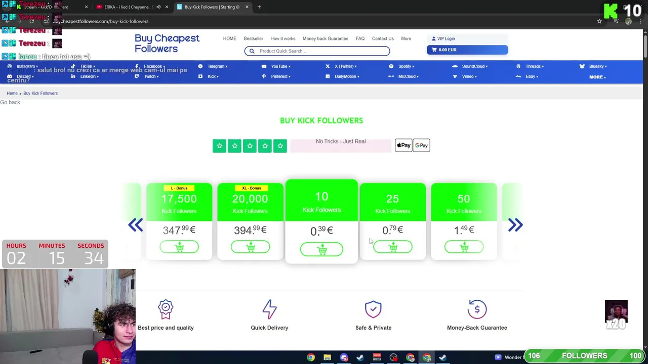
Task: Open OBS from the taskbar
Action: pos(393,357)
